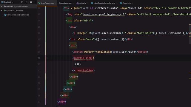
Task: Select Scratches and Consoles item
Action: click(18, 15)
